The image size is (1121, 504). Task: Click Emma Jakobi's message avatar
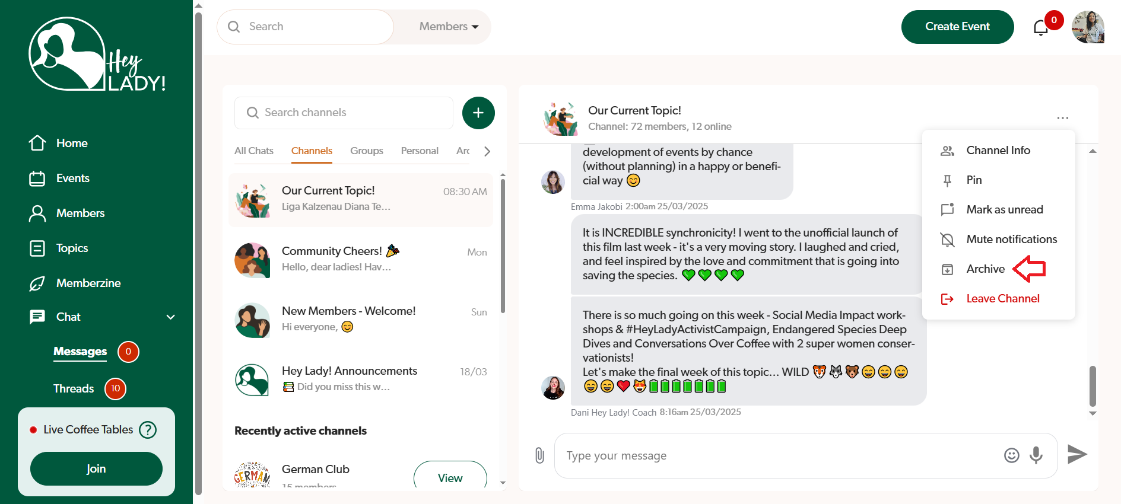pos(553,182)
